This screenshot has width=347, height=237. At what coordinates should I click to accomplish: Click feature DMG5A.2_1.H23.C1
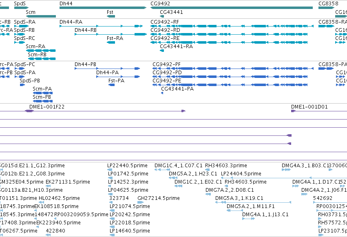pyautogui.click(x=173, y=178)
